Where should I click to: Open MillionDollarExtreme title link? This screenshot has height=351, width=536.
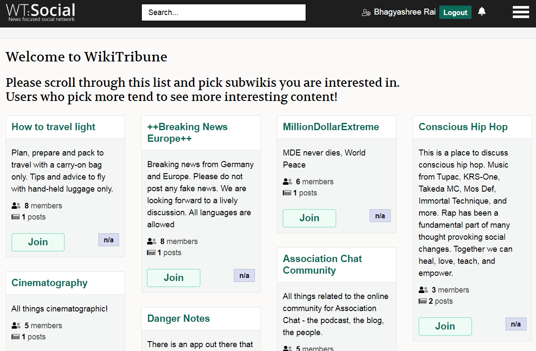point(331,127)
